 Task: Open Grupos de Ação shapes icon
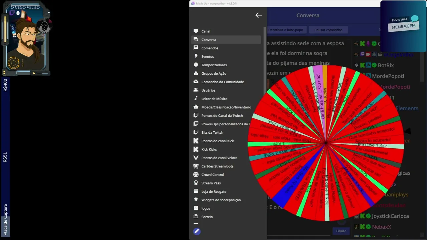[x=196, y=73]
